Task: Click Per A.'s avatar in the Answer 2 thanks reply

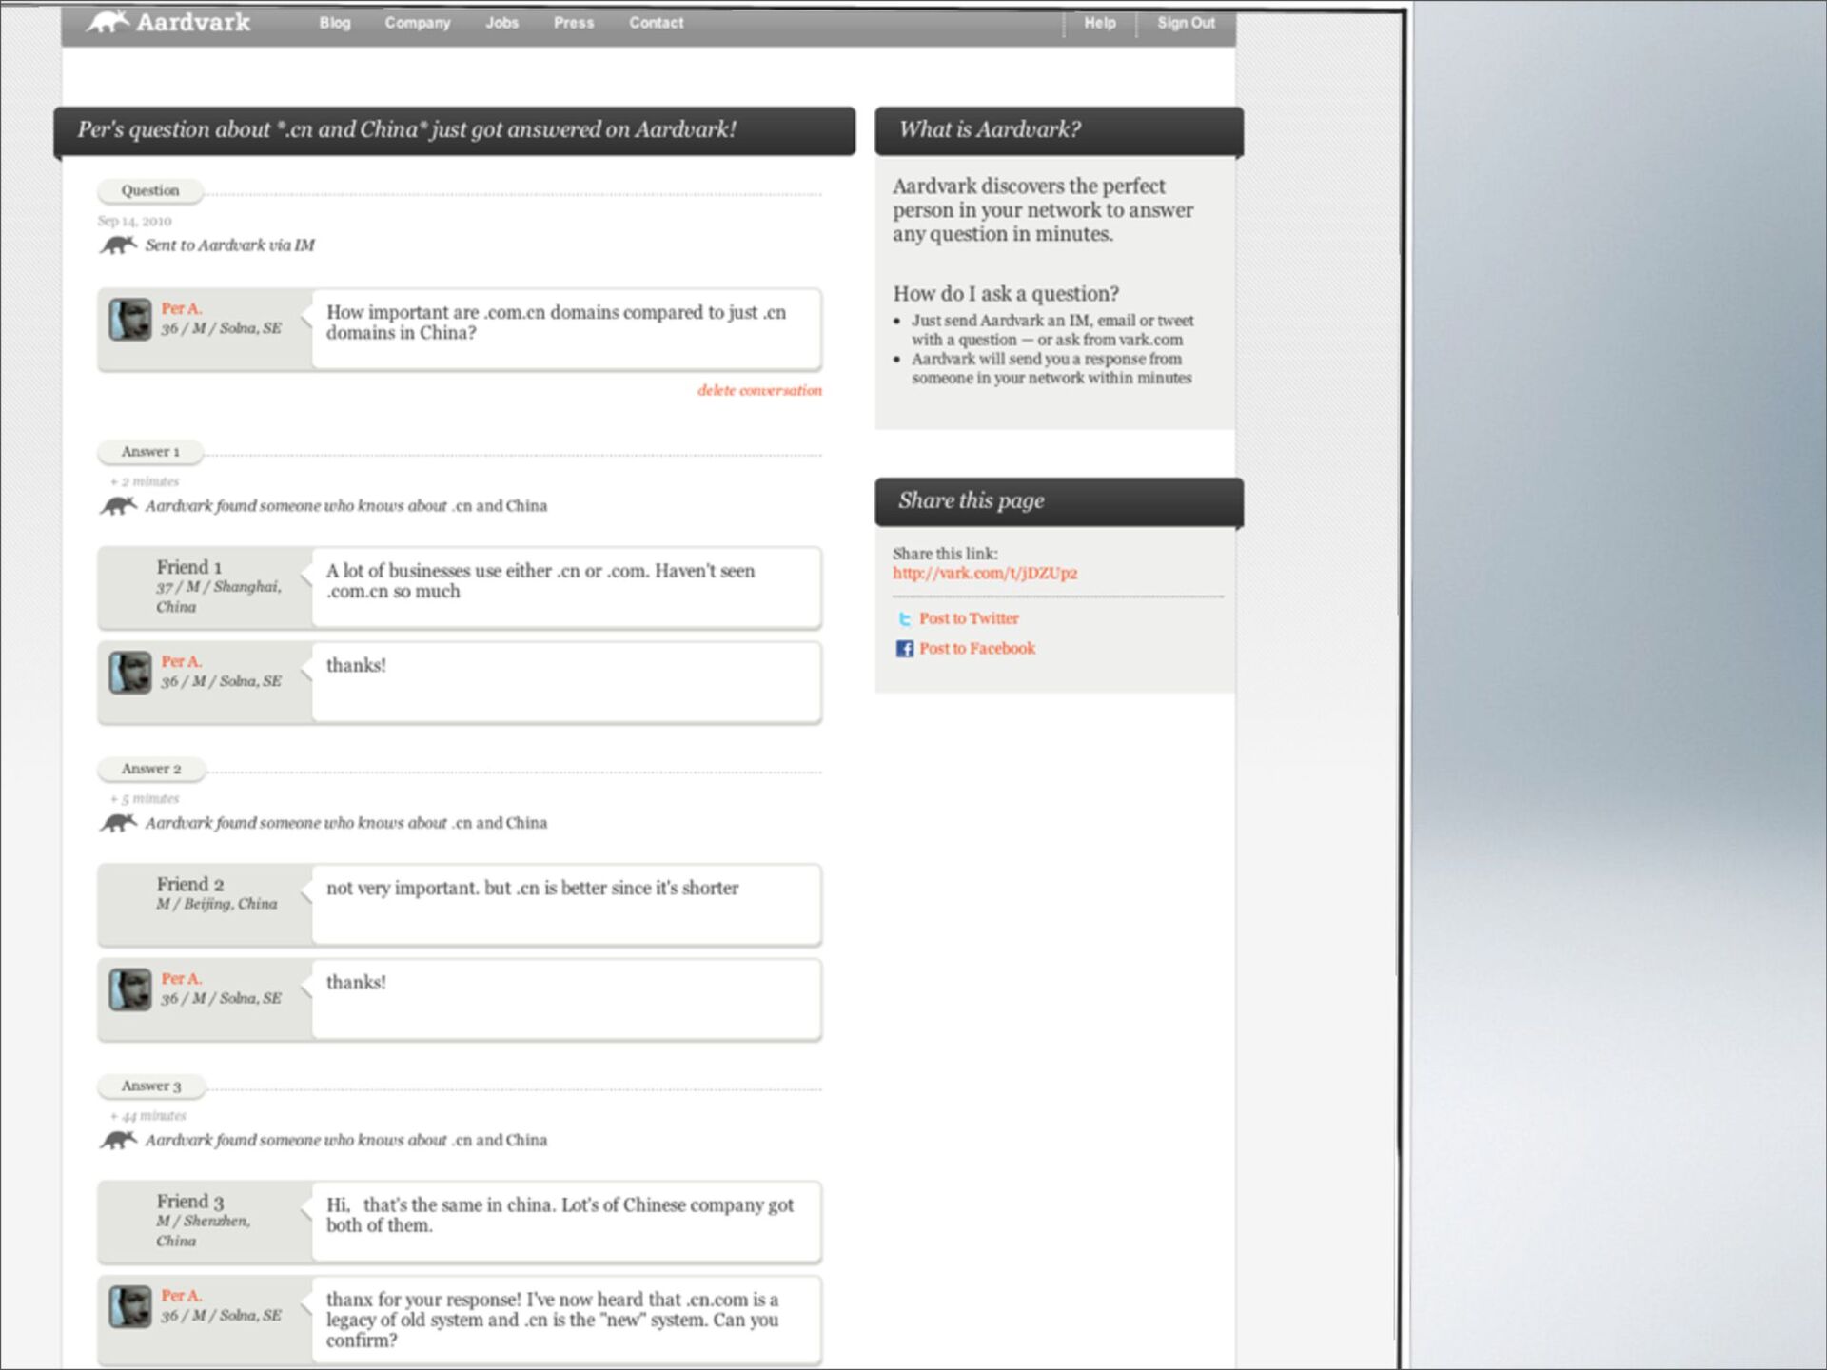Action: click(130, 989)
